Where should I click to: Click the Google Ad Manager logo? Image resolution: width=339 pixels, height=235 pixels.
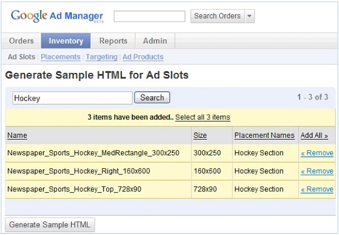click(x=57, y=16)
